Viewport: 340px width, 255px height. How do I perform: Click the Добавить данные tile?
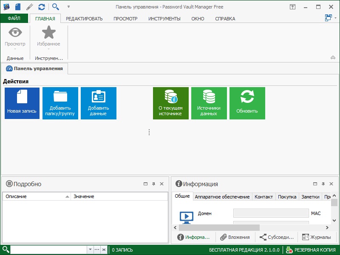pos(99,103)
